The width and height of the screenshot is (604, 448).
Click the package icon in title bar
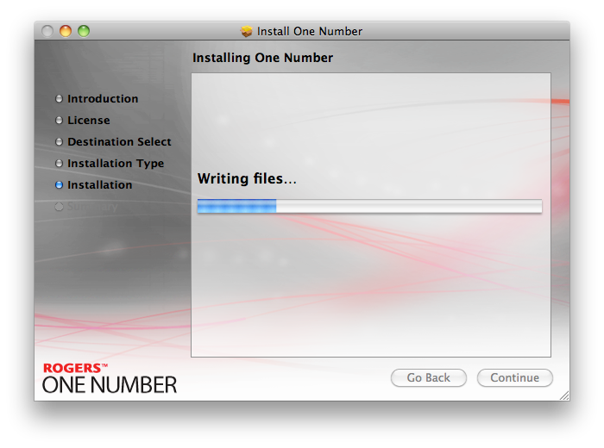(247, 31)
